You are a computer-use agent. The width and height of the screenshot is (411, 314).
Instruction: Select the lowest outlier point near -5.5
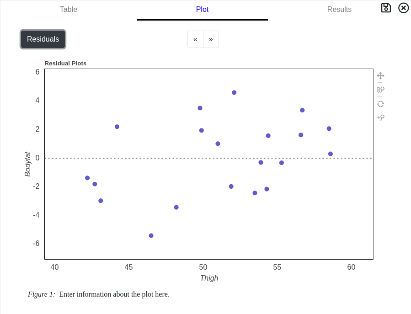pos(151,235)
